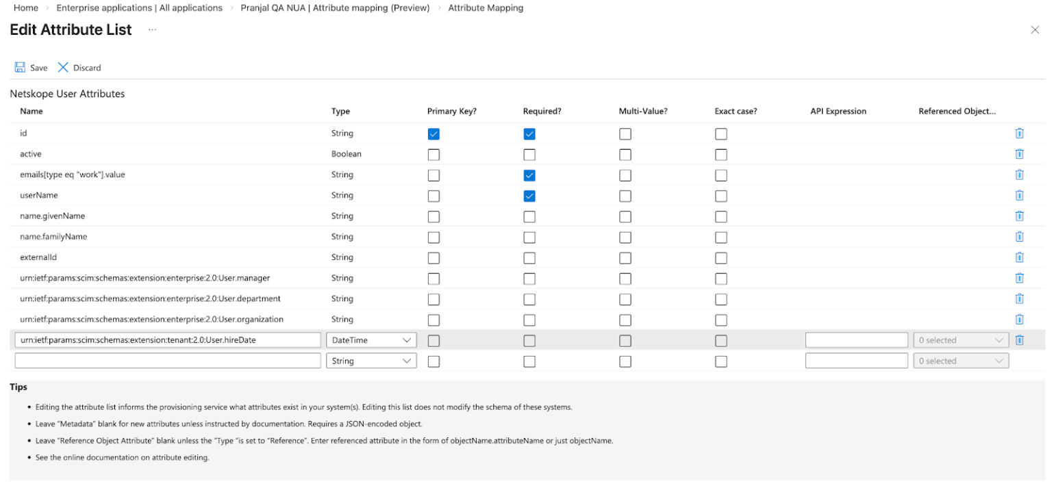Check Exact case for name.familyName

pos(721,237)
